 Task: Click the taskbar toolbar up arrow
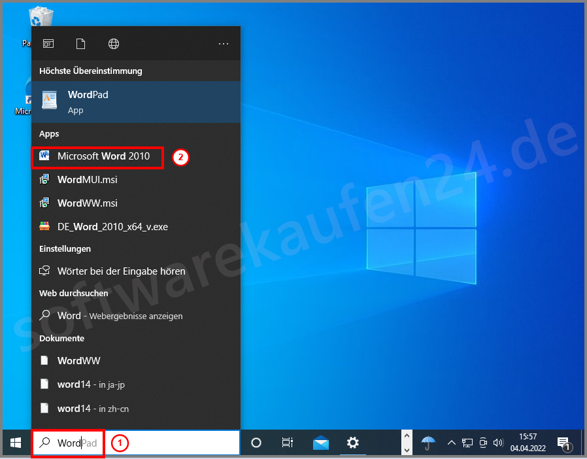(x=407, y=436)
